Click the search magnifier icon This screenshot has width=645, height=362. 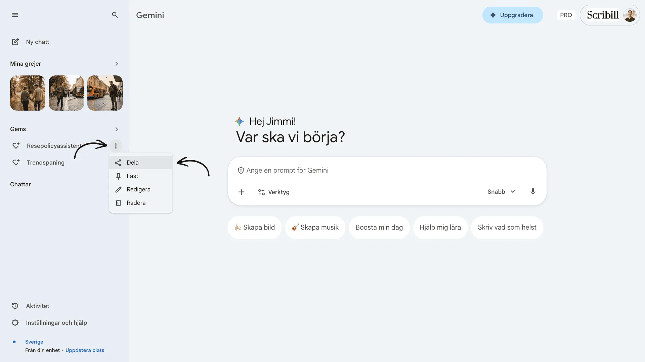point(115,15)
